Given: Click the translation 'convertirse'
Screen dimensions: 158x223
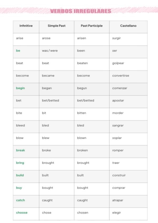Looking at the screenshot, I should click(x=121, y=76).
